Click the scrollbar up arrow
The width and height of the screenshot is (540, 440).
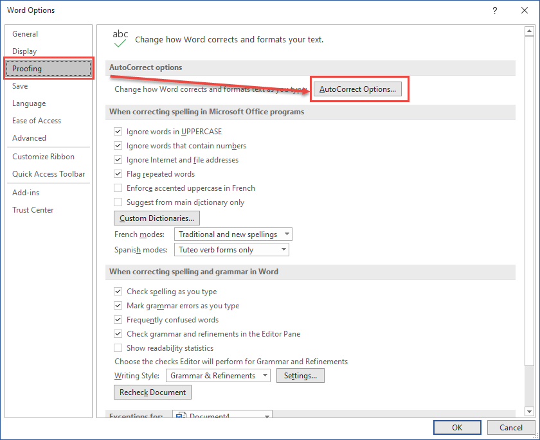(x=529, y=31)
